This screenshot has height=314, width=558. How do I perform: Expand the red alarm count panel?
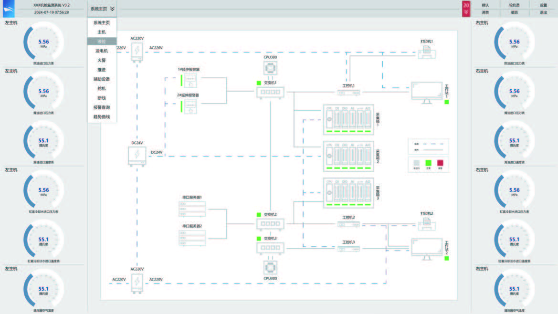coord(466,9)
